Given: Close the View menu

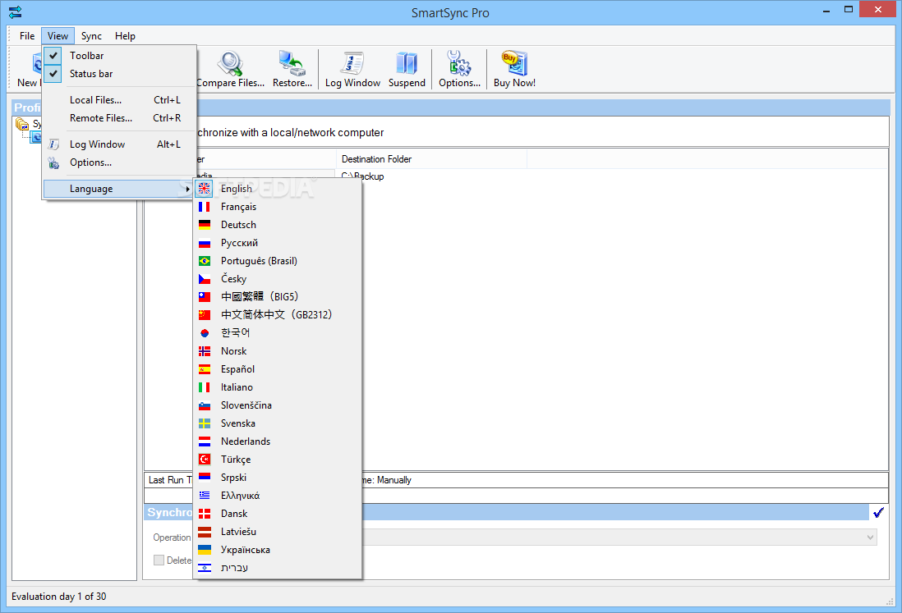Looking at the screenshot, I should pos(58,35).
